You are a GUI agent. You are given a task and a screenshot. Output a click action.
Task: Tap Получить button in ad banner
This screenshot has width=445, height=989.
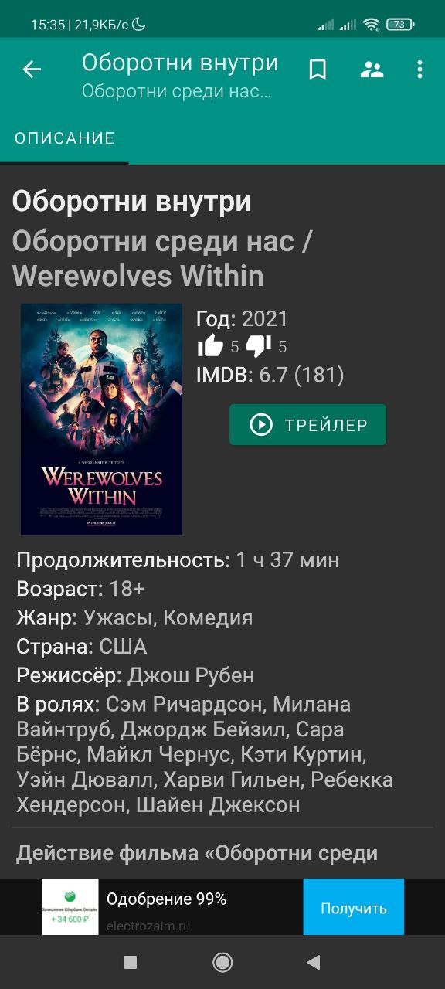click(x=354, y=908)
